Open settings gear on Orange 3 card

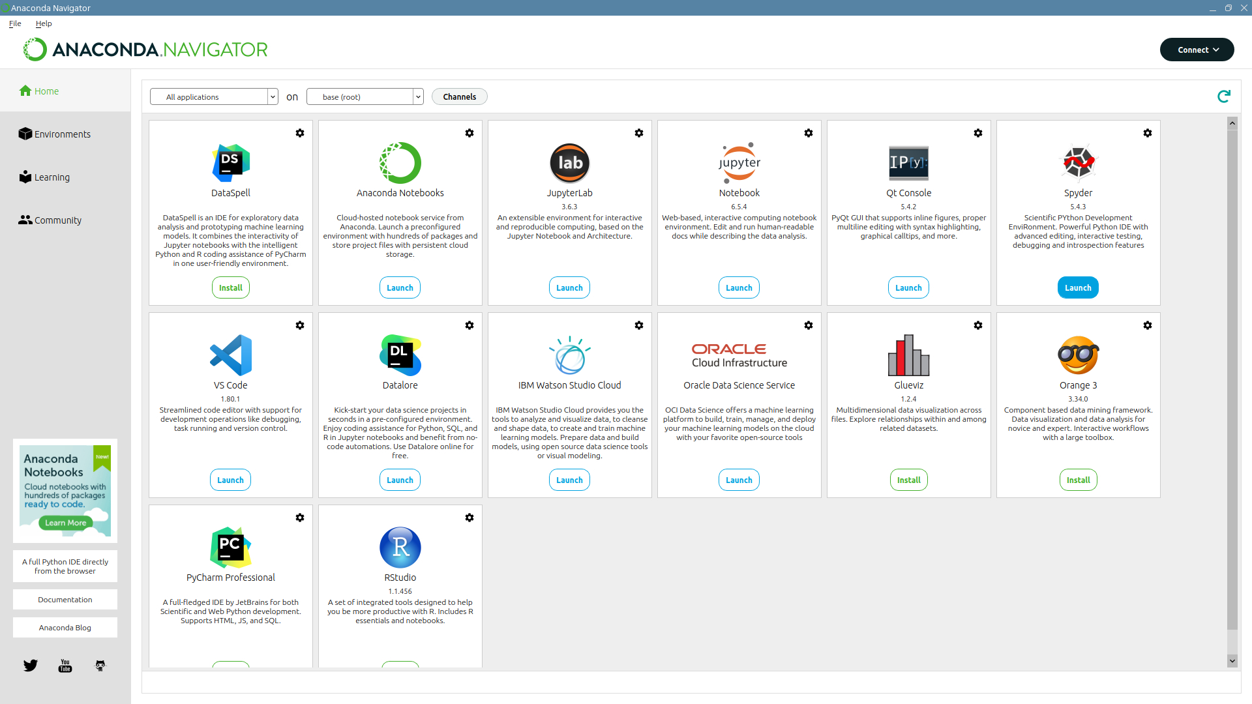[1148, 325]
